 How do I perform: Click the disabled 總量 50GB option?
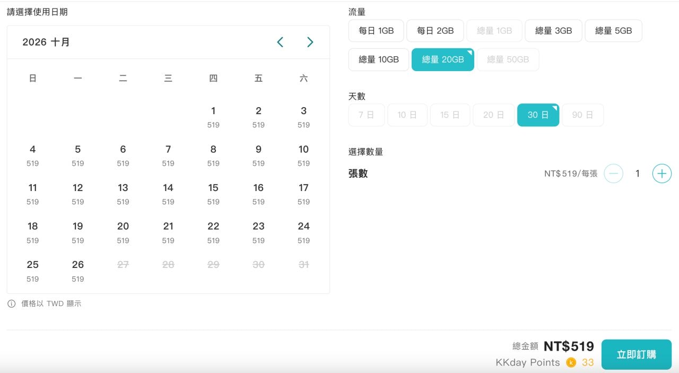[508, 59]
